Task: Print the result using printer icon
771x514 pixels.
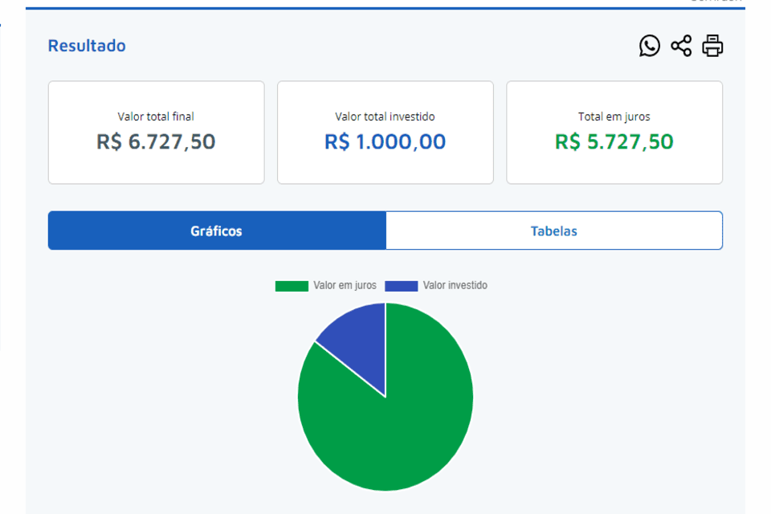Action: point(712,47)
